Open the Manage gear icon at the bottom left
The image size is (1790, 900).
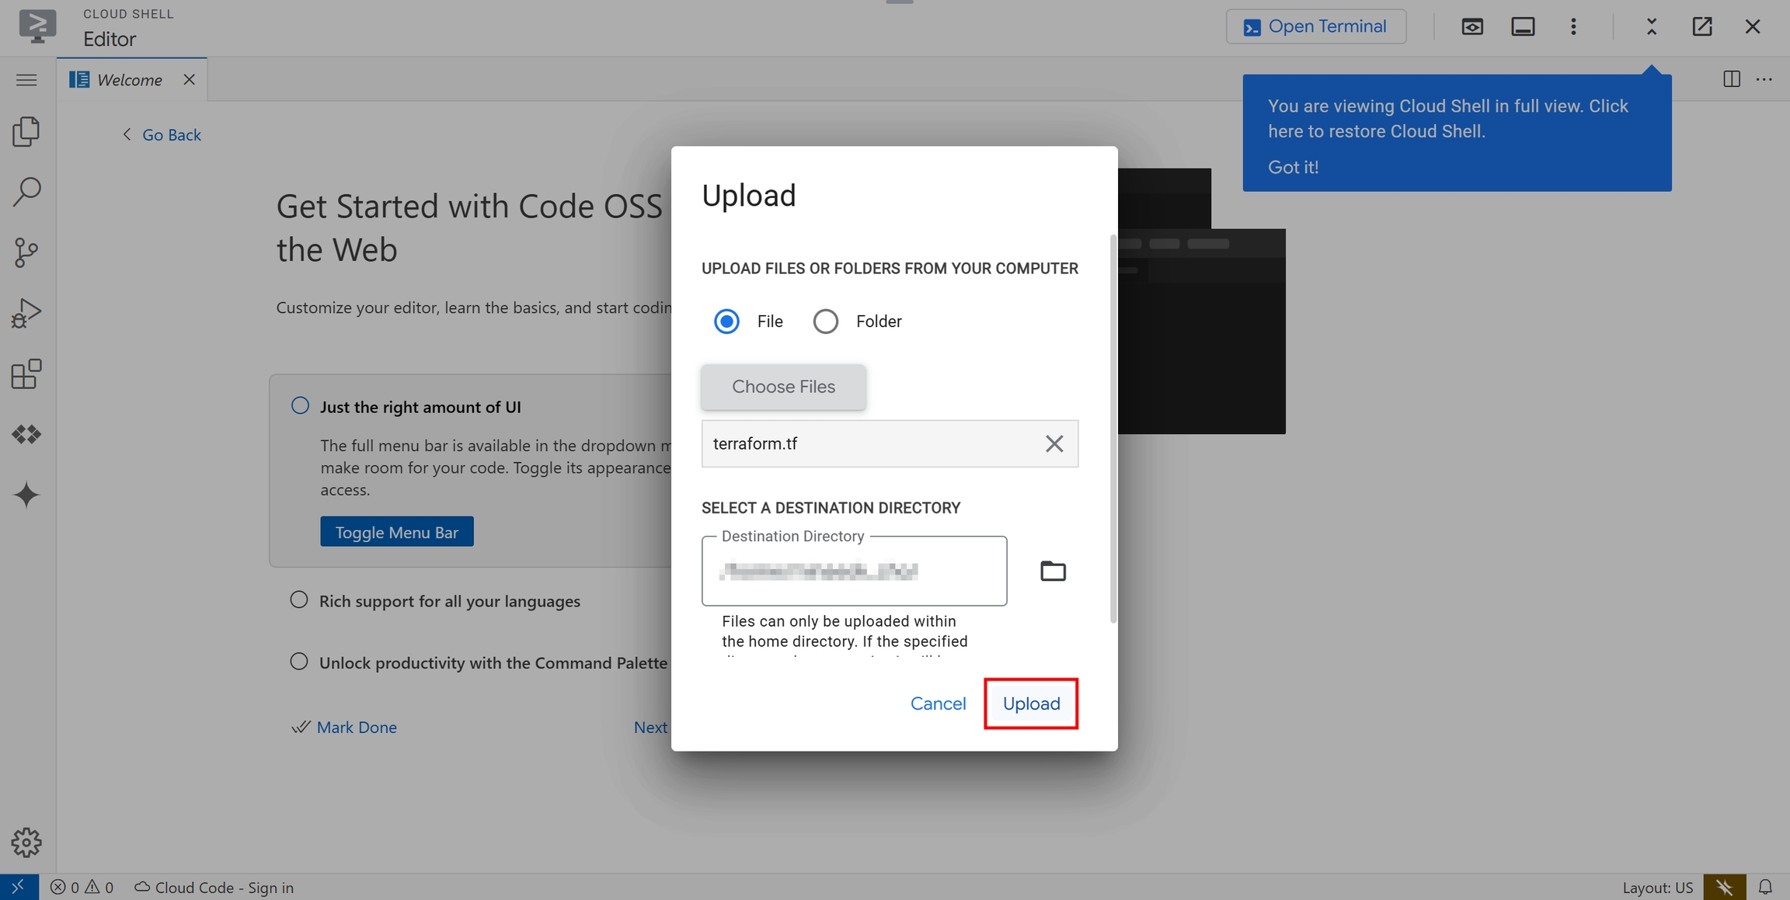tap(26, 843)
